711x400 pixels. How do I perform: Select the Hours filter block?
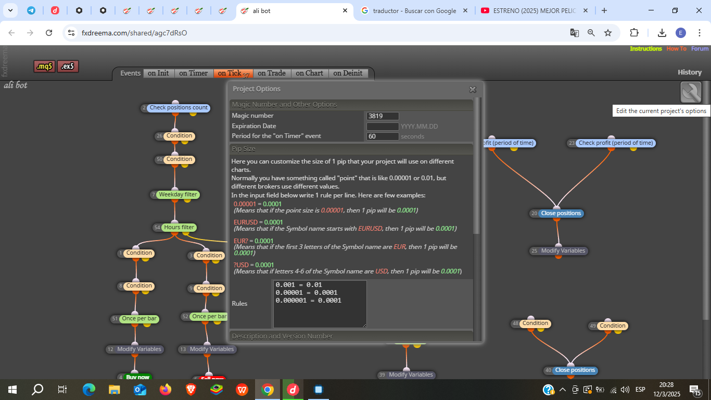pos(179,228)
